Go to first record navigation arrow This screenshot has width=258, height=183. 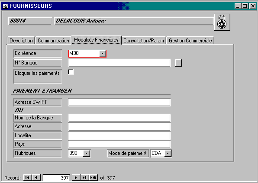coord(28,177)
